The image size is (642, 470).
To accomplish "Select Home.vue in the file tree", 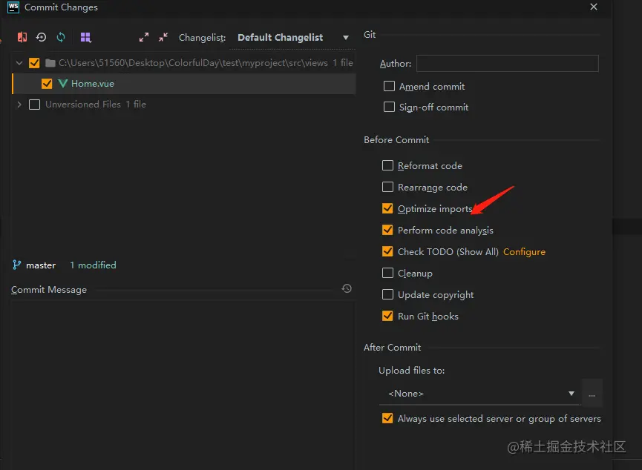I will tap(93, 84).
